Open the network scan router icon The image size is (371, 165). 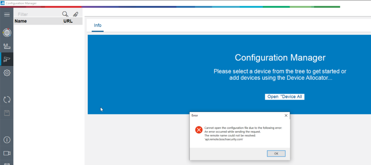(x=7, y=46)
